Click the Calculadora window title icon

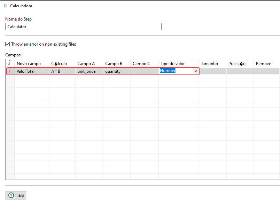pos(6,6)
